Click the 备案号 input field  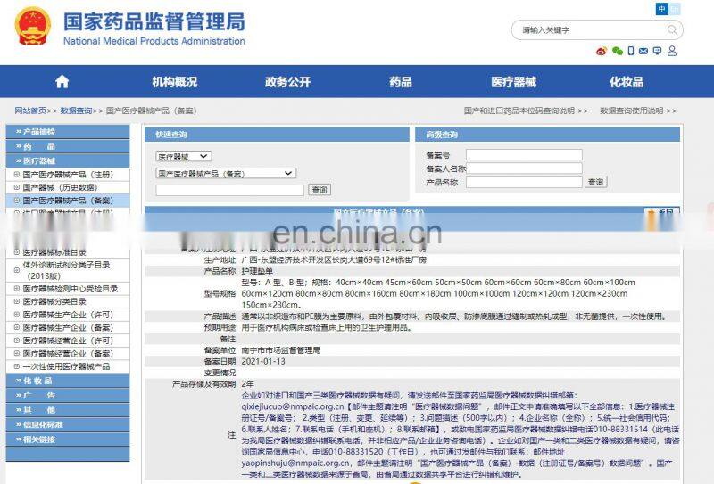524,155
